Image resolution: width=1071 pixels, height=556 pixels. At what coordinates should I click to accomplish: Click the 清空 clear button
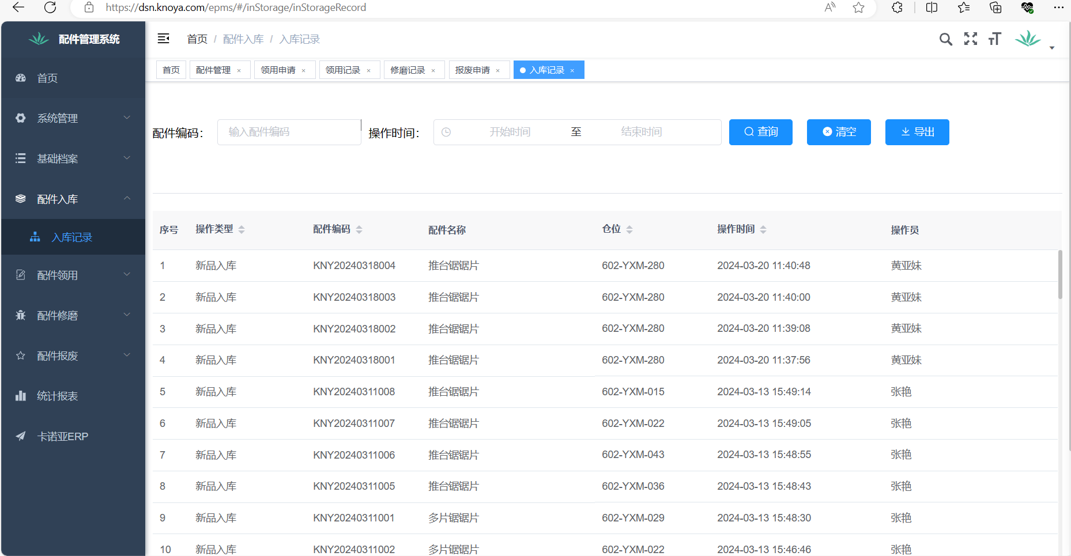[x=839, y=132]
